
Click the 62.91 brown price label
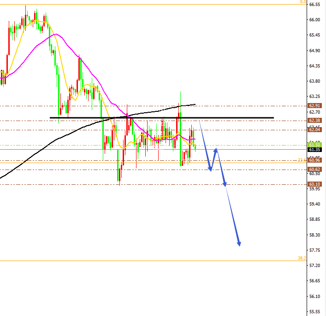point(314,106)
